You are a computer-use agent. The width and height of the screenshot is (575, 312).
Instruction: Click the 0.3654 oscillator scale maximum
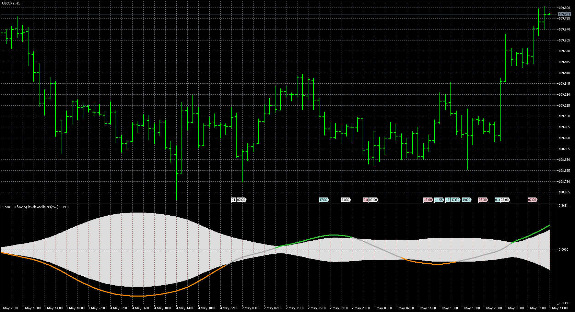point(564,206)
